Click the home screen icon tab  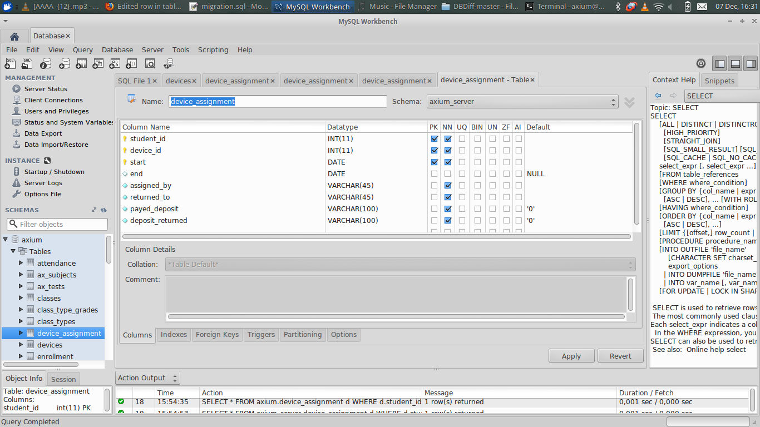14,36
